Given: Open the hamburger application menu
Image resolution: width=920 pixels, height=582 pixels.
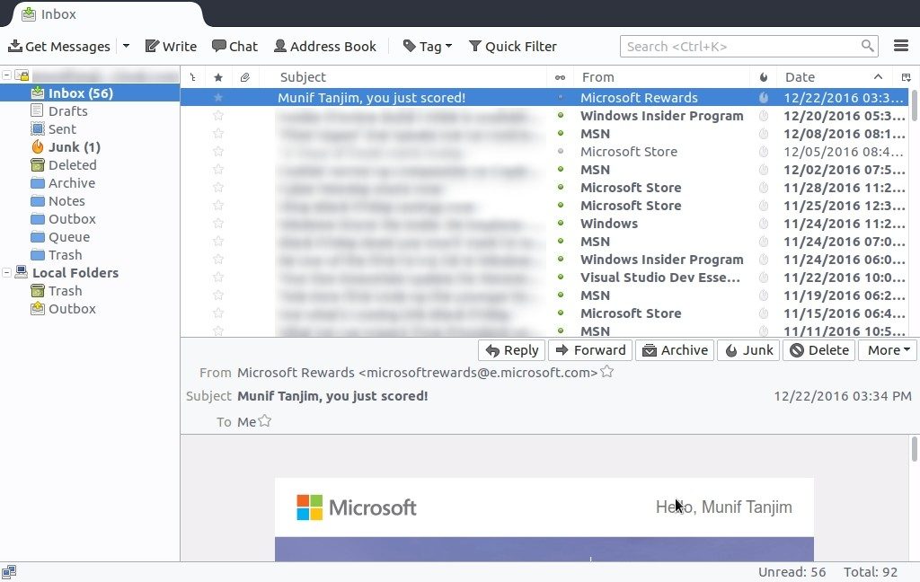Looking at the screenshot, I should 900,46.
